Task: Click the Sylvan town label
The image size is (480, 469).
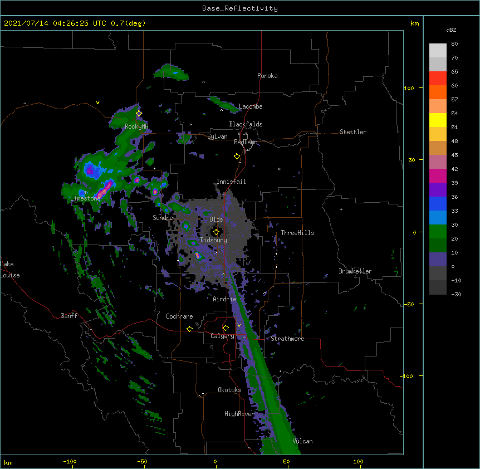Action: pos(217,136)
